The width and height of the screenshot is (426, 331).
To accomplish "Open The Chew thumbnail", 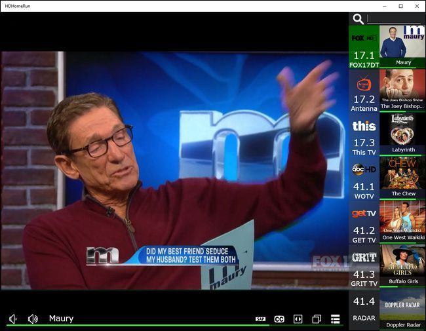I will tap(402, 173).
